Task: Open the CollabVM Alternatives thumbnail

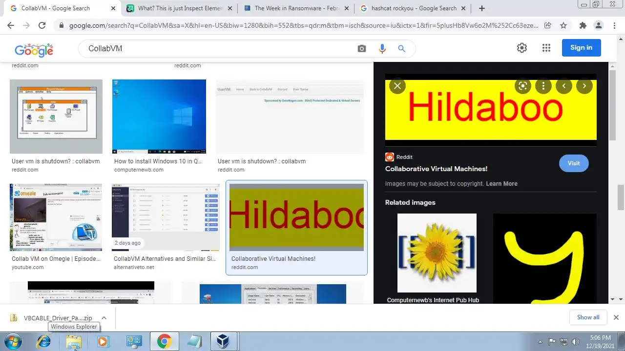Action: [166, 217]
